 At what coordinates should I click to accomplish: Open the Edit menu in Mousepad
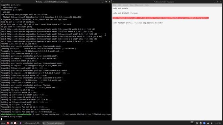point(119,5)
